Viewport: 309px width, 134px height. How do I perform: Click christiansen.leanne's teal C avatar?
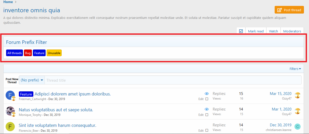(297, 127)
